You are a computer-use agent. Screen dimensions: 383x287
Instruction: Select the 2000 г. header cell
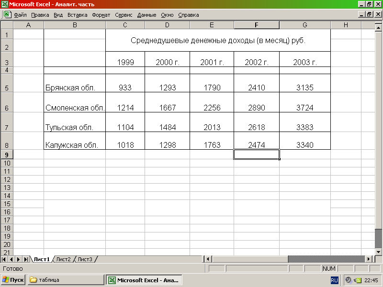167,59
